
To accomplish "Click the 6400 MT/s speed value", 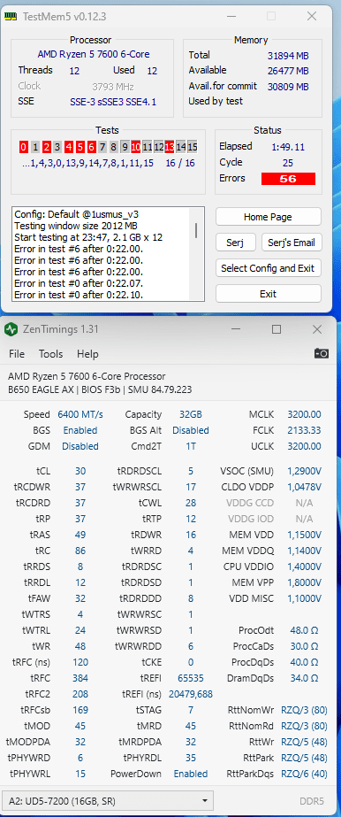I will (x=80, y=415).
